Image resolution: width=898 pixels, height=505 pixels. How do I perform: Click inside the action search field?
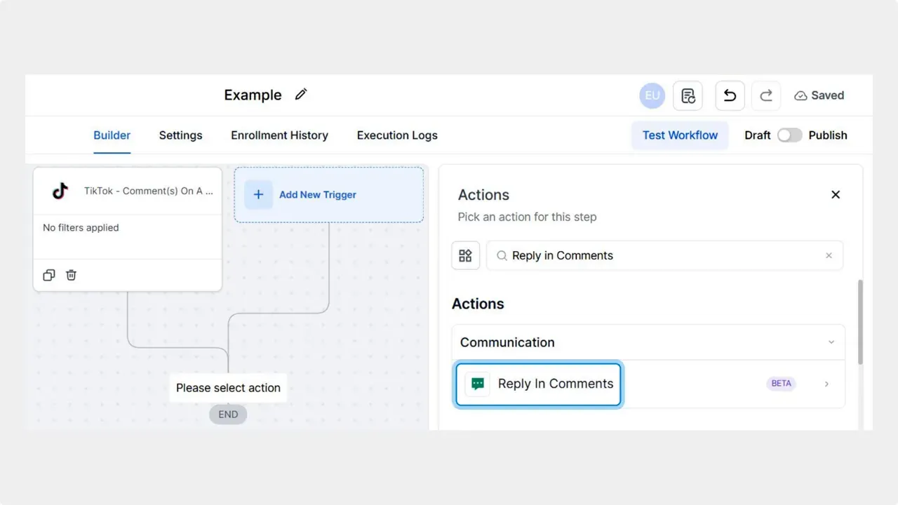631,255
